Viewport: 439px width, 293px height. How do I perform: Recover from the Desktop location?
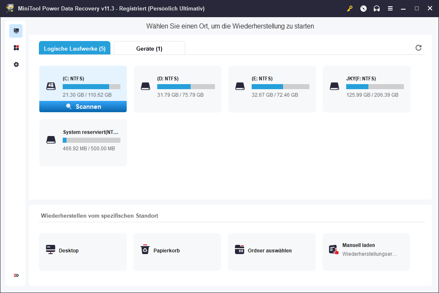coord(83,252)
